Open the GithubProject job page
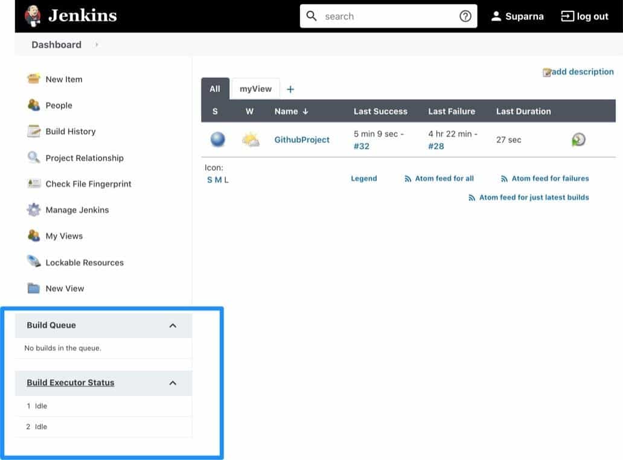The width and height of the screenshot is (623, 460). [302, 139]
